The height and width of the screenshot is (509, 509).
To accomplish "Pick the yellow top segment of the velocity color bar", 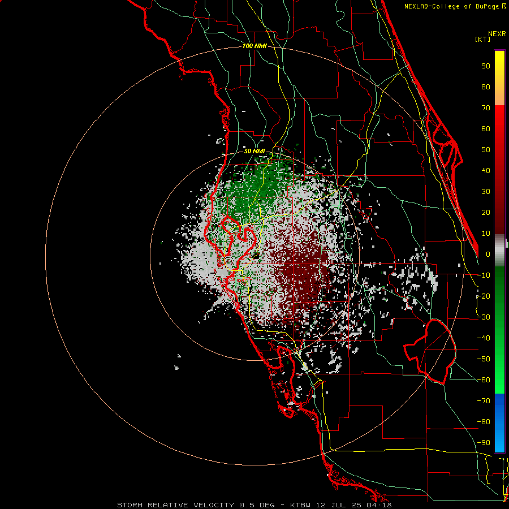I will click(x=499, y=78).
